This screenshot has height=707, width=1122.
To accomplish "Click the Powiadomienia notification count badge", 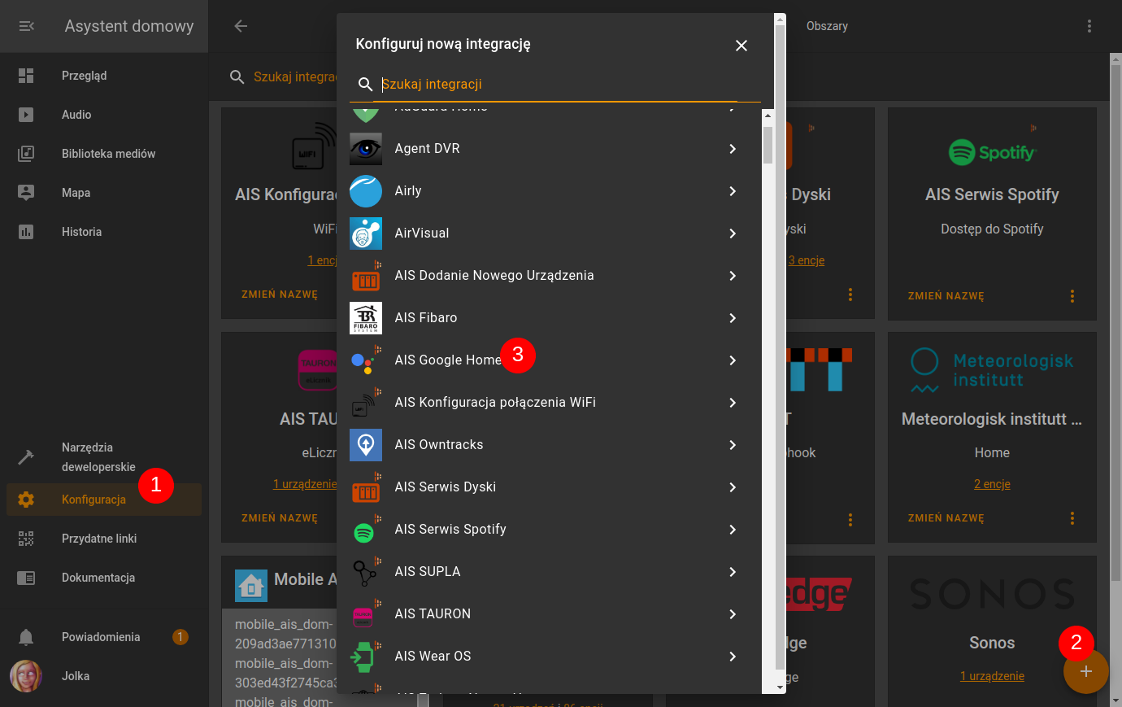I will coord(180,637).
